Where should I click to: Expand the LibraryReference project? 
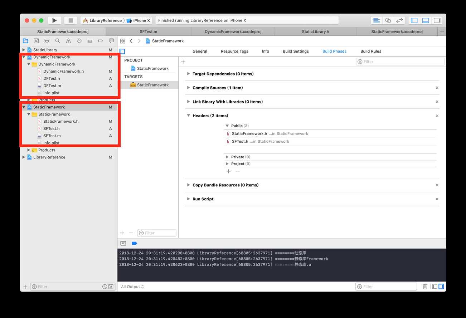click(24, 157)
